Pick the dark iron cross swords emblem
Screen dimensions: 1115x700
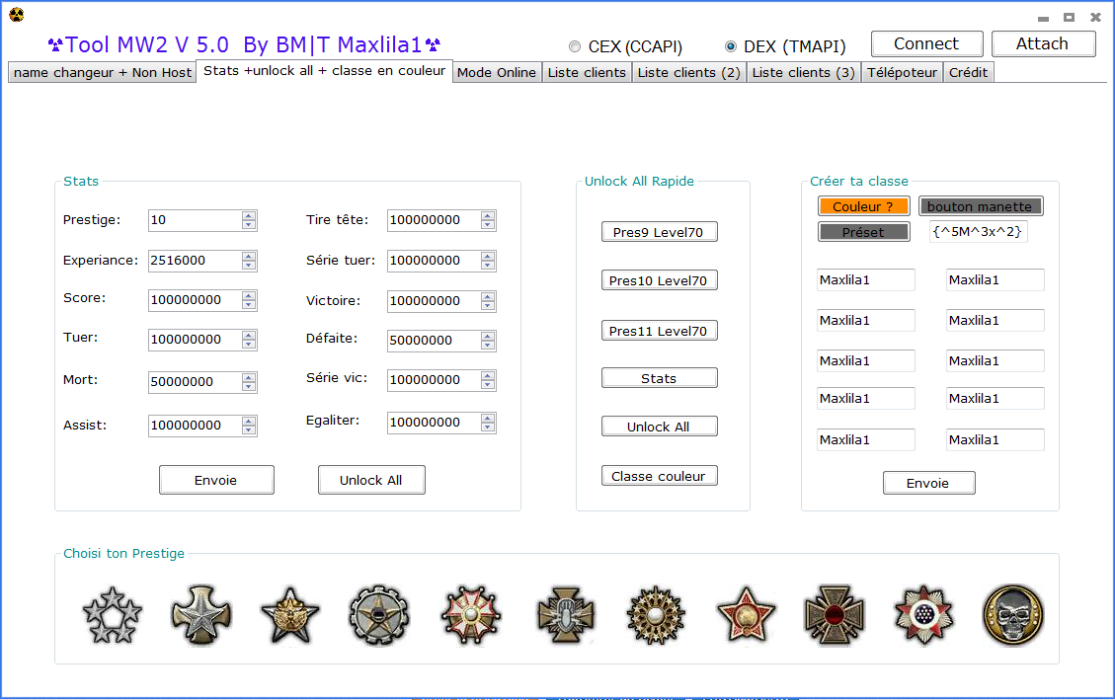pyautogui.click(x=835, y=615)
